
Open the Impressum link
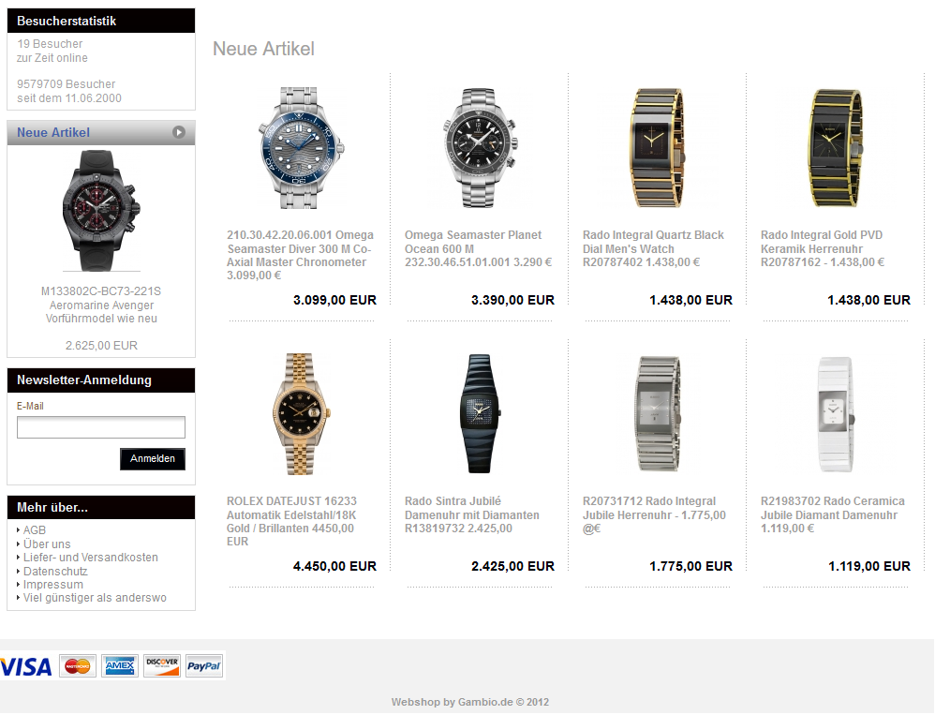(x=53, y=585)
